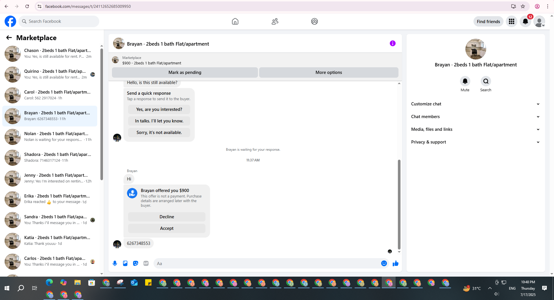Image resolution: width=554 pixels, height=300 pixels.
Task: Send quick reply 'In talks. I'll let you know.'
Action: [159, 121]
